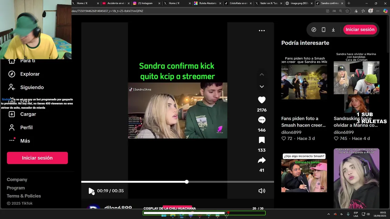Open the browser settings three-dots menu
The width and height of the screenshot is (390, 219).
pos(378,11)
